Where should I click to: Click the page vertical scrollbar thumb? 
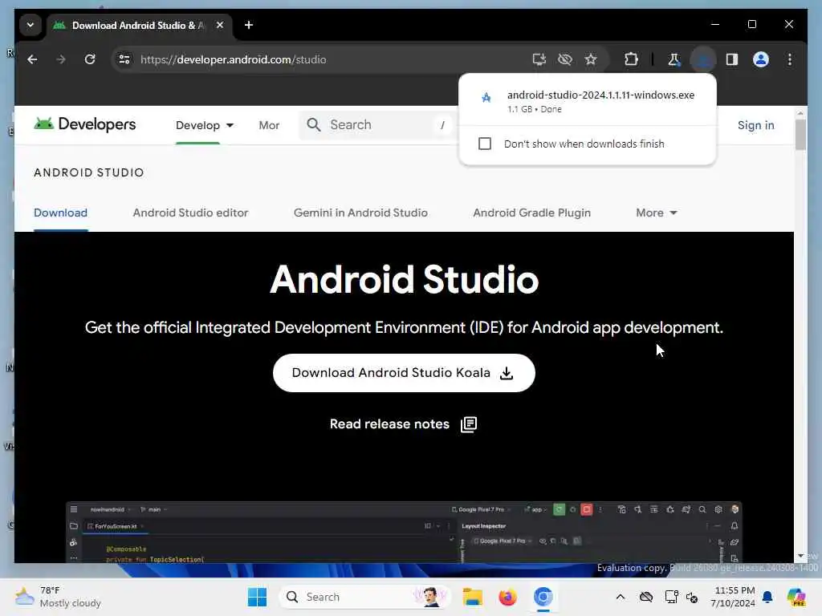(x=800, y=135)
